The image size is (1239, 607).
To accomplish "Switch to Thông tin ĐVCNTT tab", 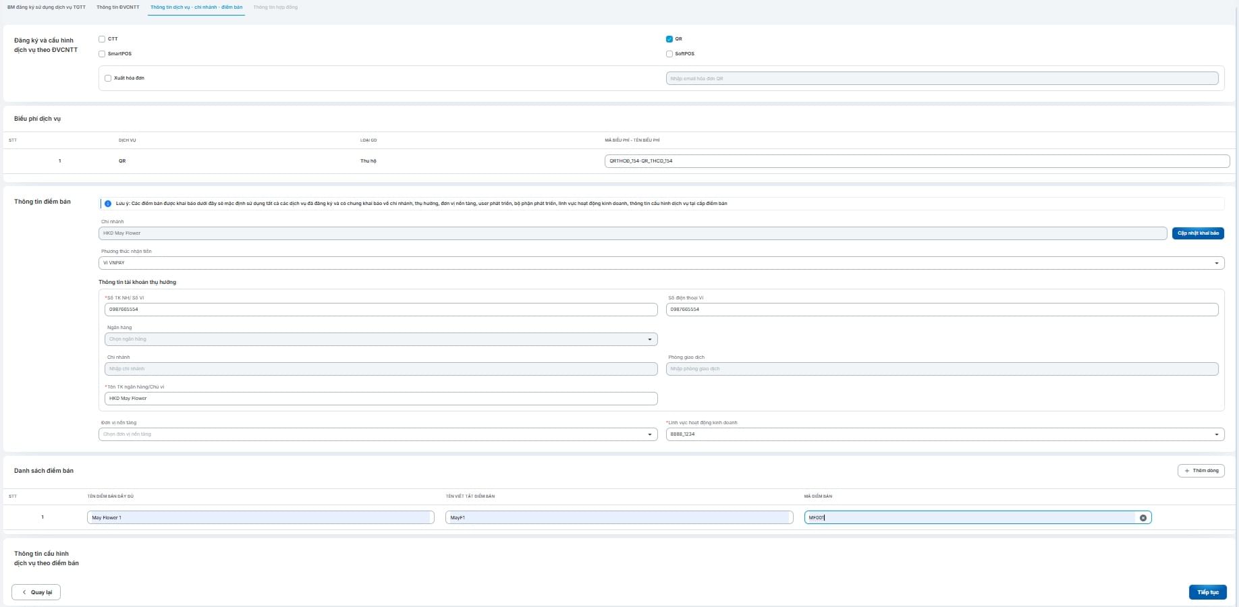I will (x=117, y=7).
